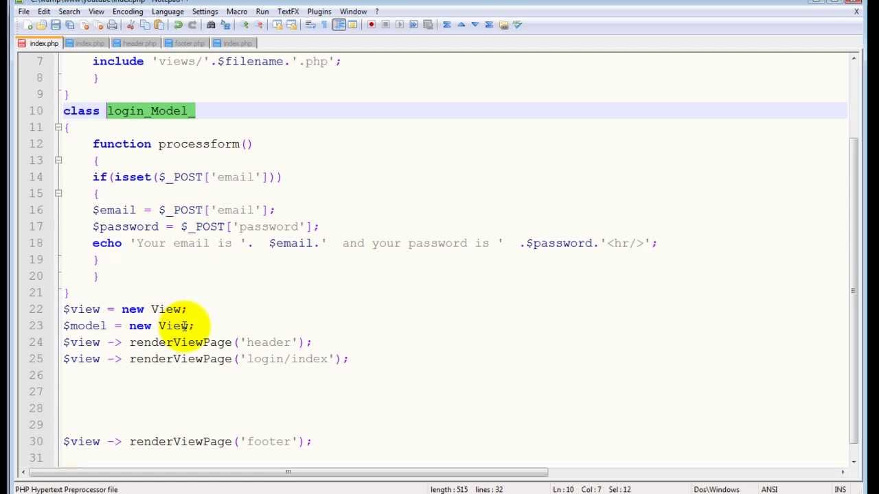
Task: Open the Run menu
Action: pos(262,12)
